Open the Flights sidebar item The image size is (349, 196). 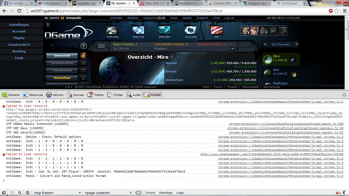coord(19,38)
